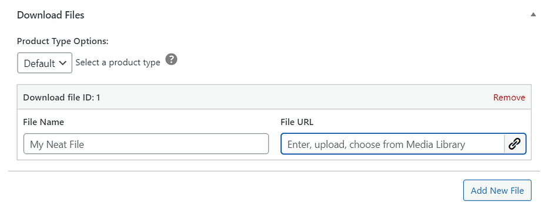Viewport: 545px width, 216px height.
Task: Click the header bar left of Remove
Action: pos(296,97)
